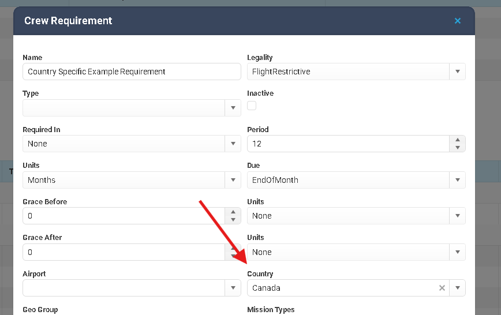
Task: Close the Crew Requirement dialog
Action: click(x=457, y=21)
